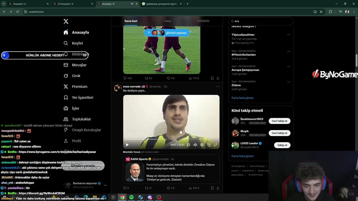Switch to ATABARI tab
Screen dimensions: 358x201
click(x=203, y=21)
